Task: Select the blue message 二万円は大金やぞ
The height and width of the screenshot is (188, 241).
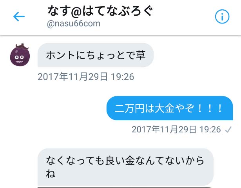Action: [x=170, y=108]
